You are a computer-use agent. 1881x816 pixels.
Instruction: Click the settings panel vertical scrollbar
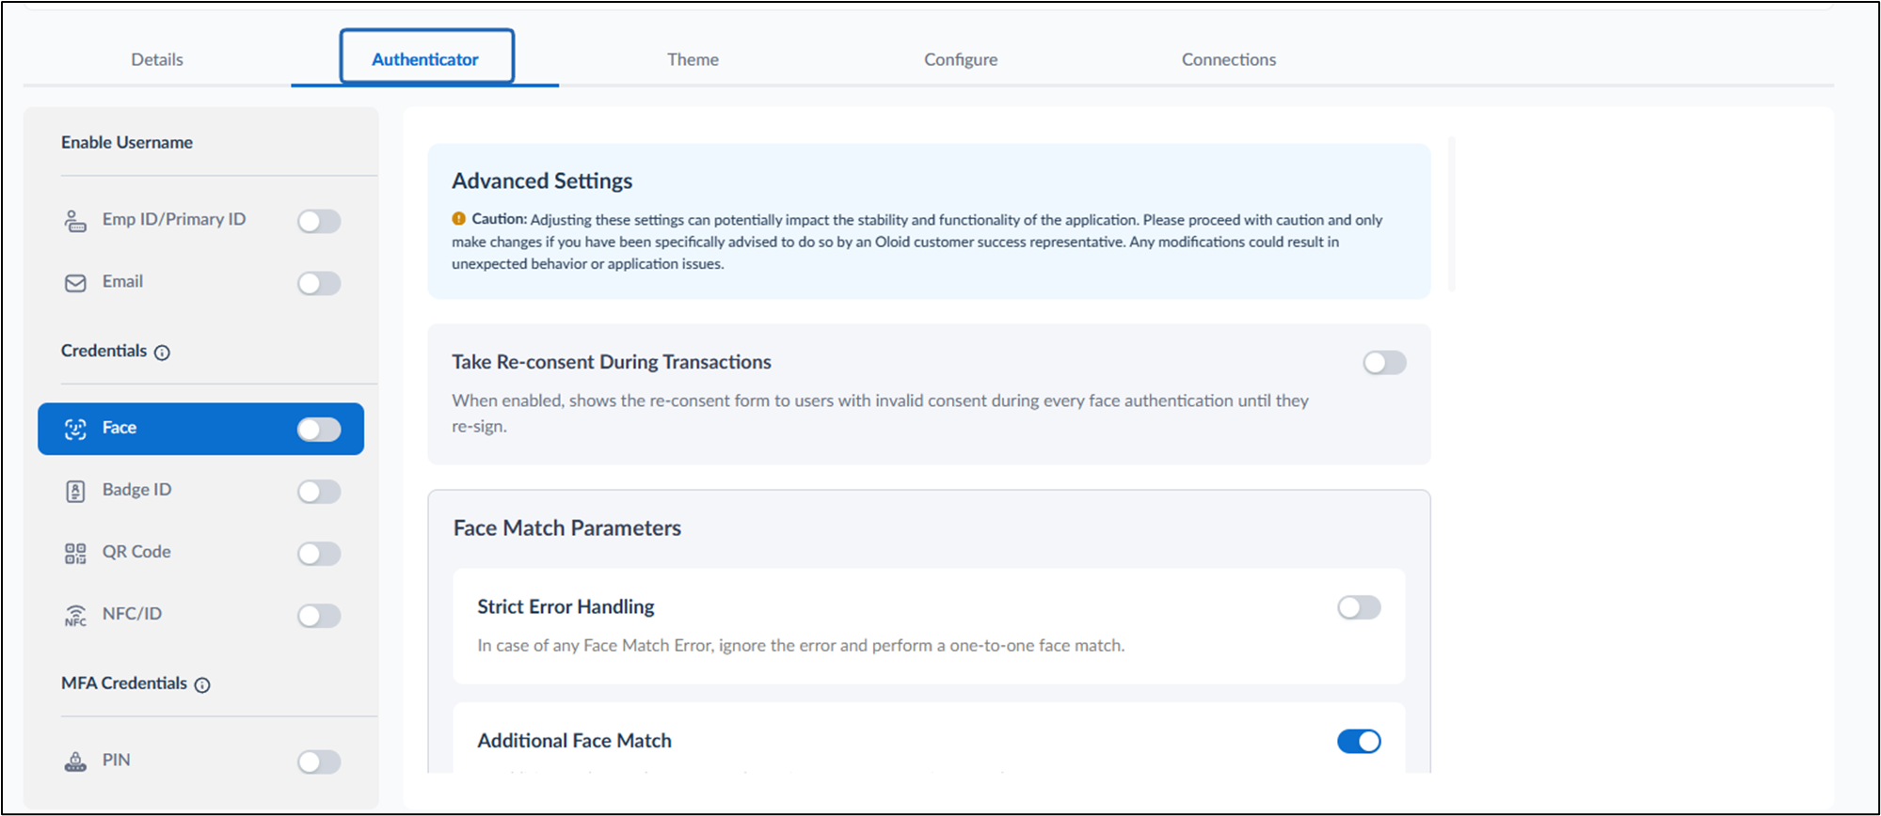coord(1452,214)
